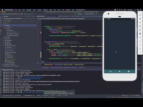Select the first editor tab
The height and width of the screenshot is (107, 143).
point(41,16)
